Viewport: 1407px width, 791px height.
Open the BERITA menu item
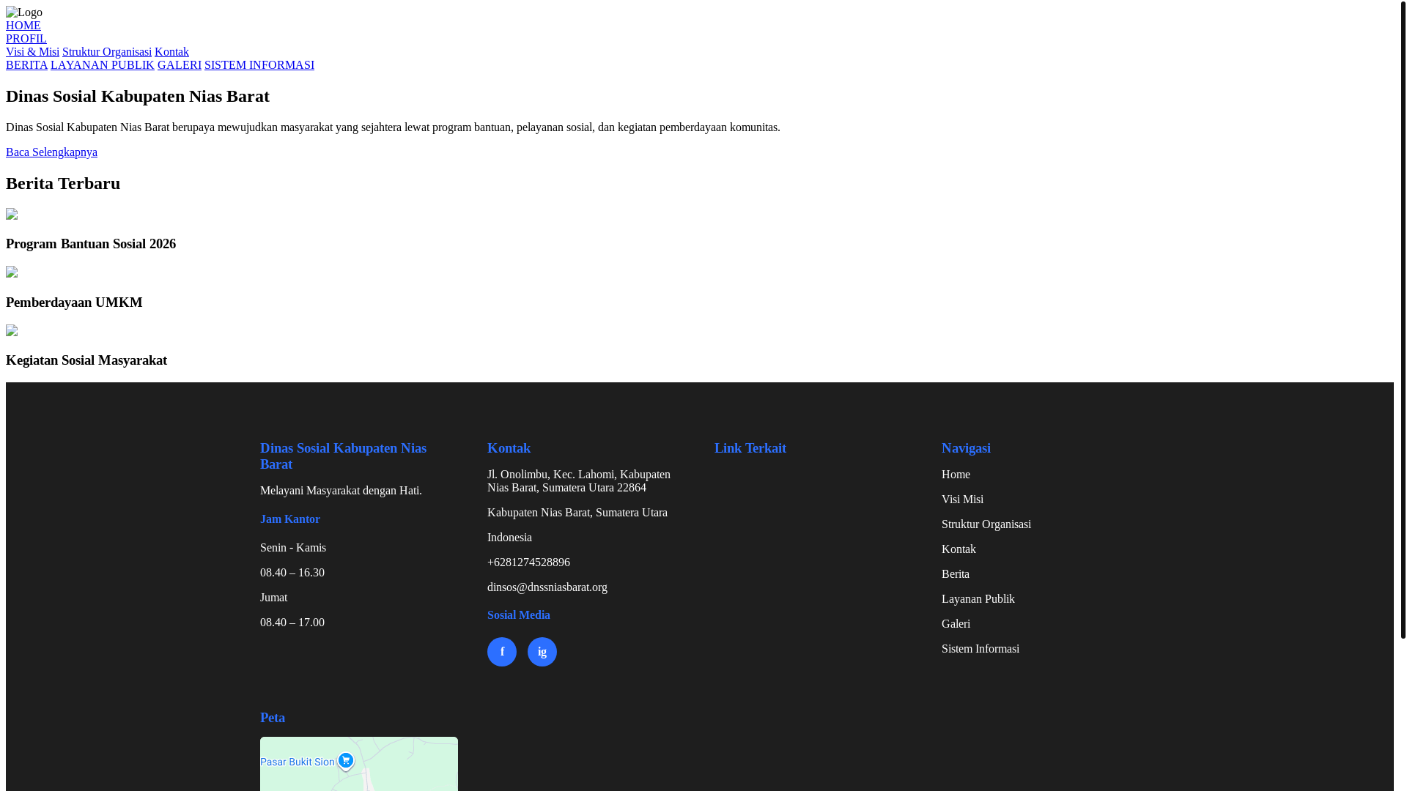coord(26,65)
